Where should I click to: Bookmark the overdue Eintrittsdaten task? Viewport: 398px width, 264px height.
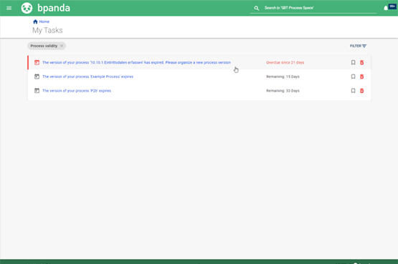click(x=353, y=62)
